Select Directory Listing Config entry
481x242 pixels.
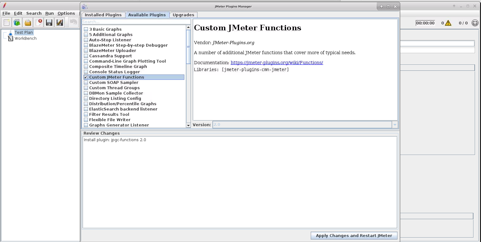pyautogui.click(x=115, y=99)
